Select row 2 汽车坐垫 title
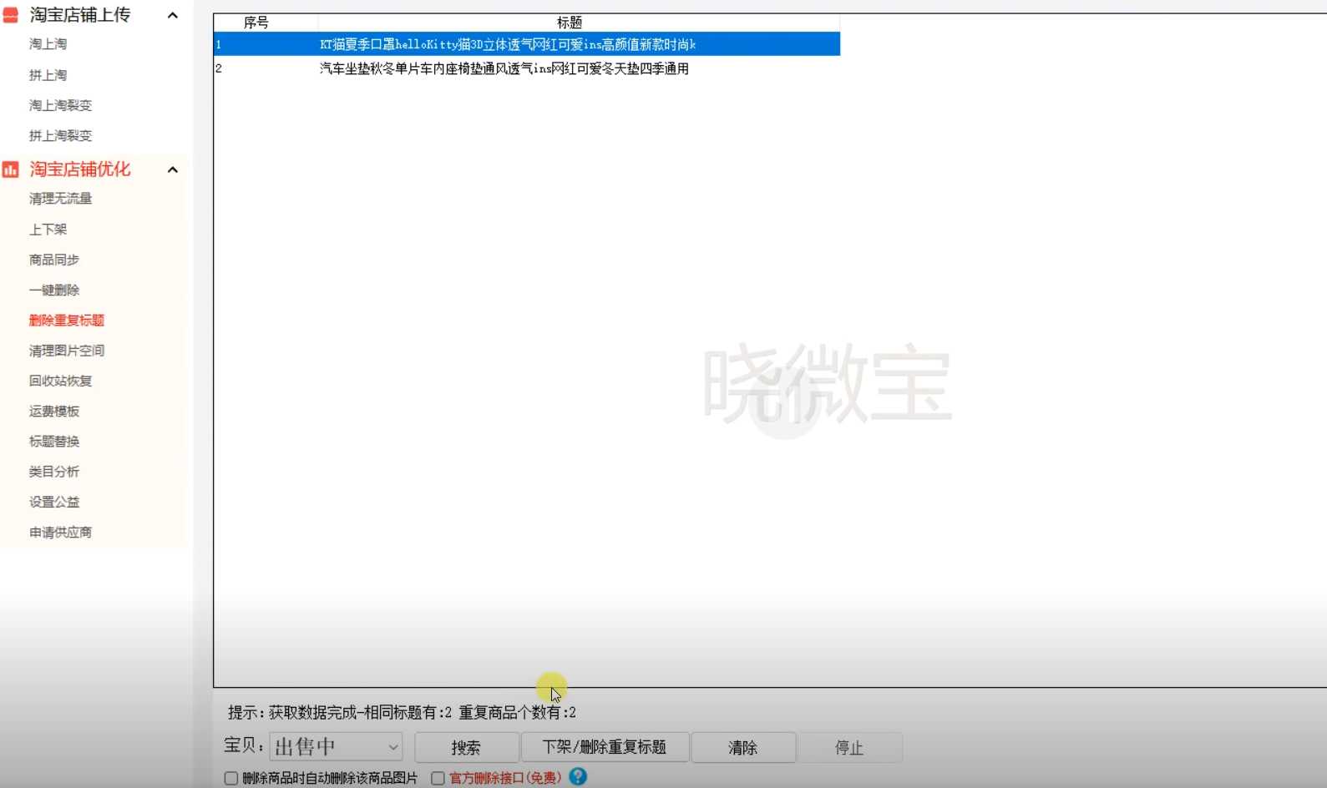This screenshot has width=1327, height=788. (x=504, y=68)
